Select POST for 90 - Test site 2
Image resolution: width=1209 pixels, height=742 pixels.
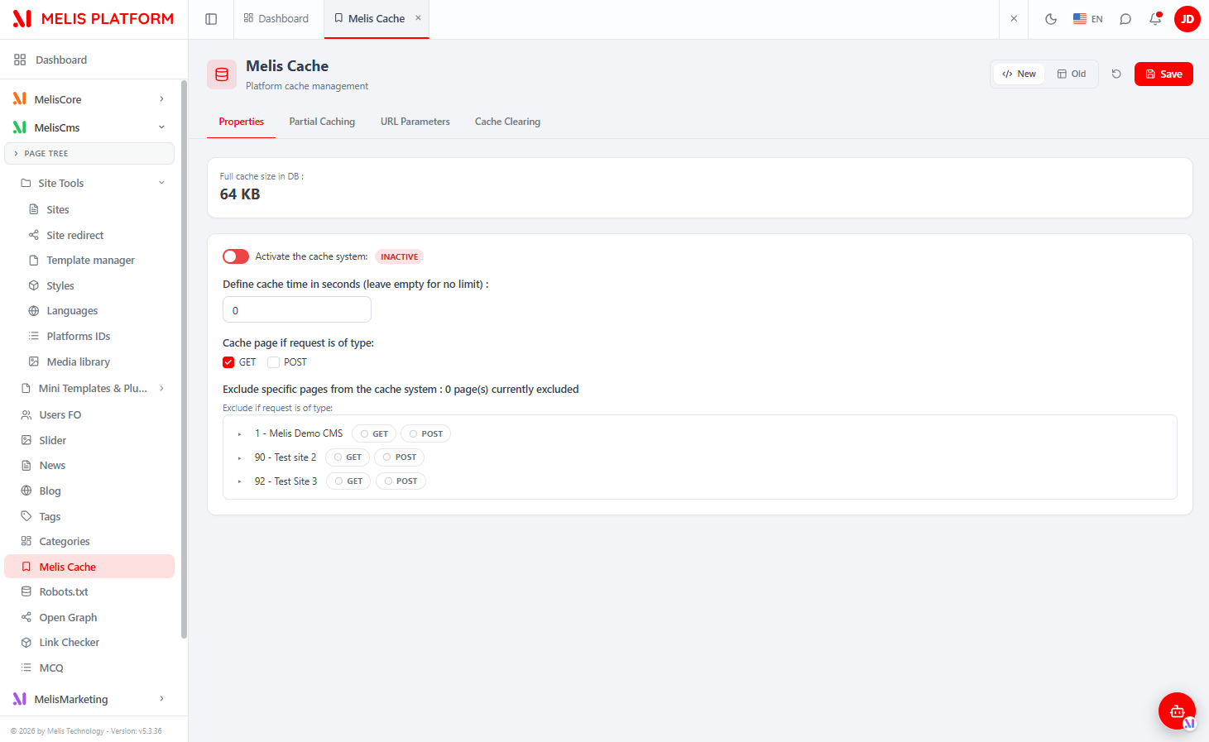400,457
